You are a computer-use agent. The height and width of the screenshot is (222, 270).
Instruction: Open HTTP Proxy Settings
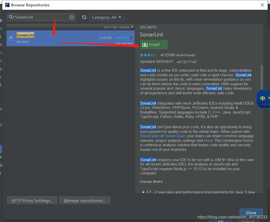click(x=32, y=200)
